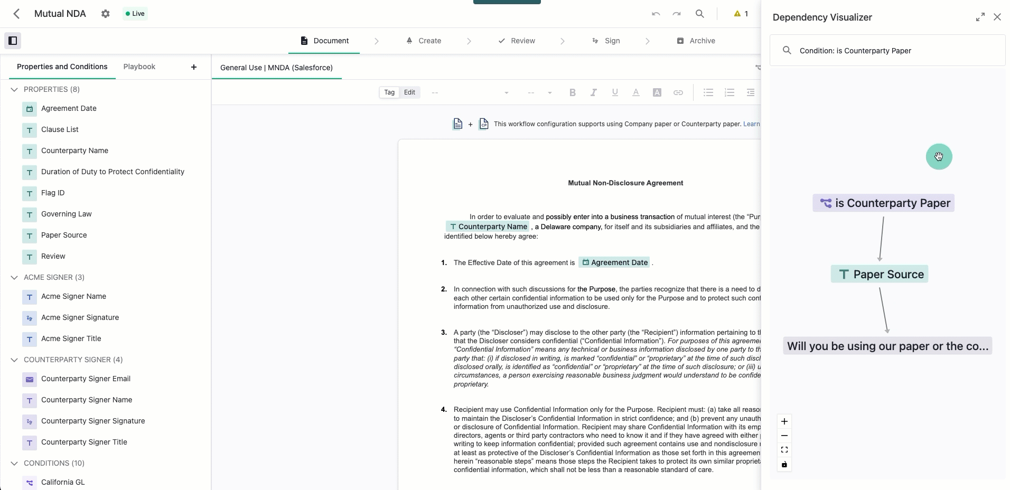Open the Document step tab
1010x490 pixels.
[x=324, y=41]
